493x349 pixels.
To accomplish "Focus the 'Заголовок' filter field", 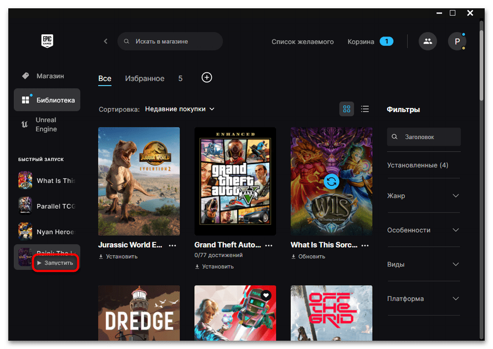I will 424,137.
